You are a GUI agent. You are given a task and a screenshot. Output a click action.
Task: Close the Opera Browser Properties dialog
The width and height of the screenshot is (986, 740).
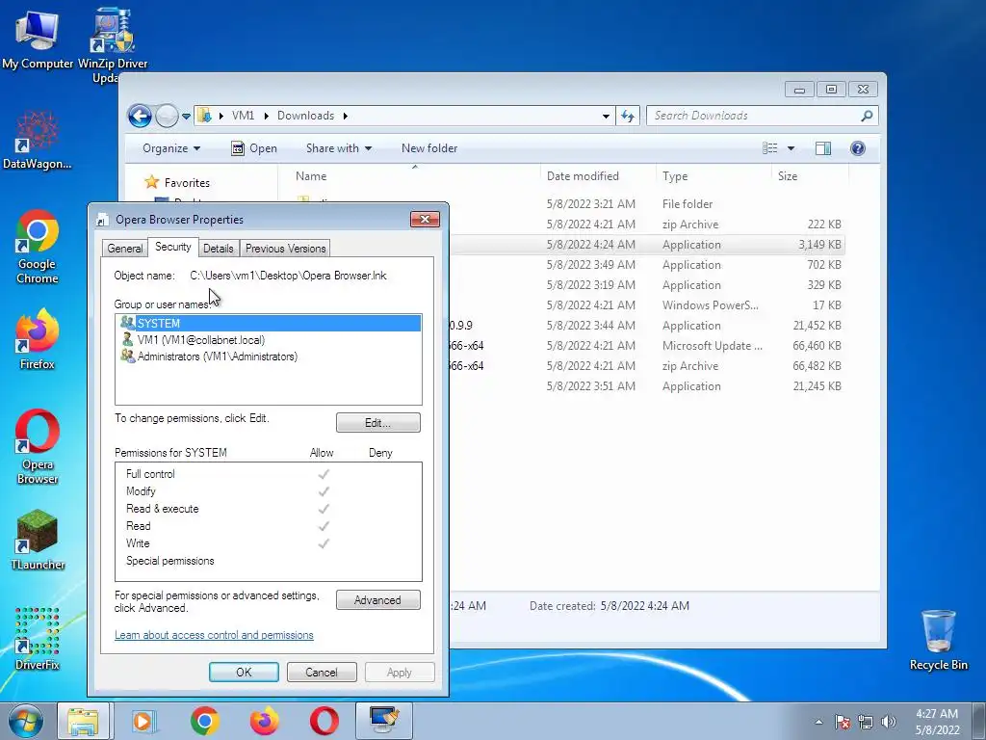(x=425, y=219)
